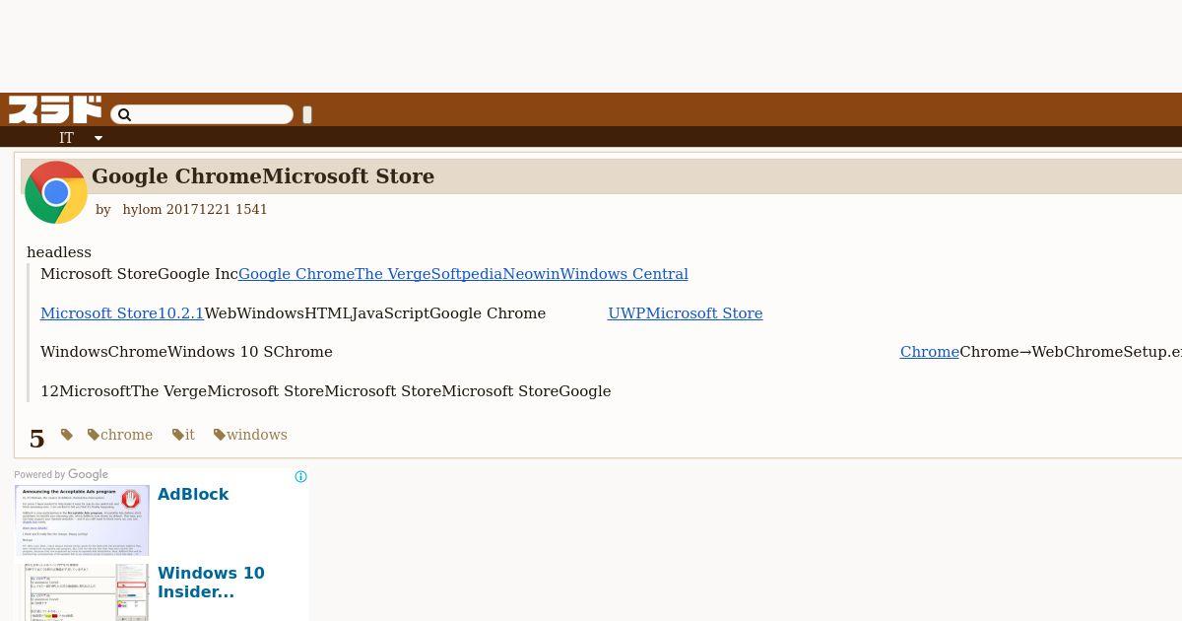The image size is (1182, 621).
Task: Follow the Chrome link in third paragraph
Action: (x=929, y=352)
